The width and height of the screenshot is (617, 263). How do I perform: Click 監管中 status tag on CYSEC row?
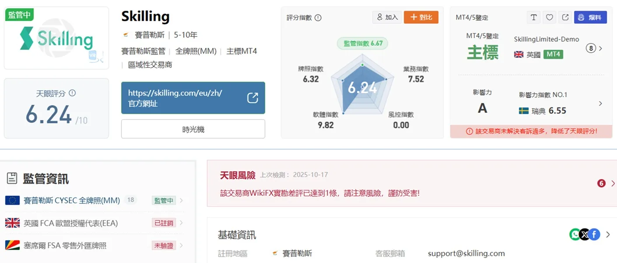(164, 201)
